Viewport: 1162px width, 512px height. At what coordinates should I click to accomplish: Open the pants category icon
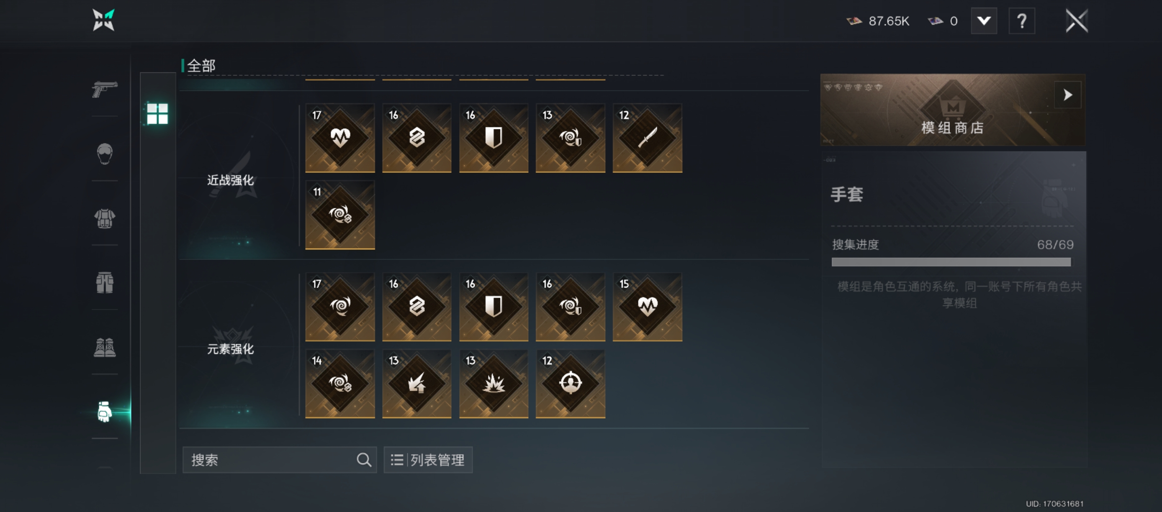pyautogui.click(x=105, y=283)
